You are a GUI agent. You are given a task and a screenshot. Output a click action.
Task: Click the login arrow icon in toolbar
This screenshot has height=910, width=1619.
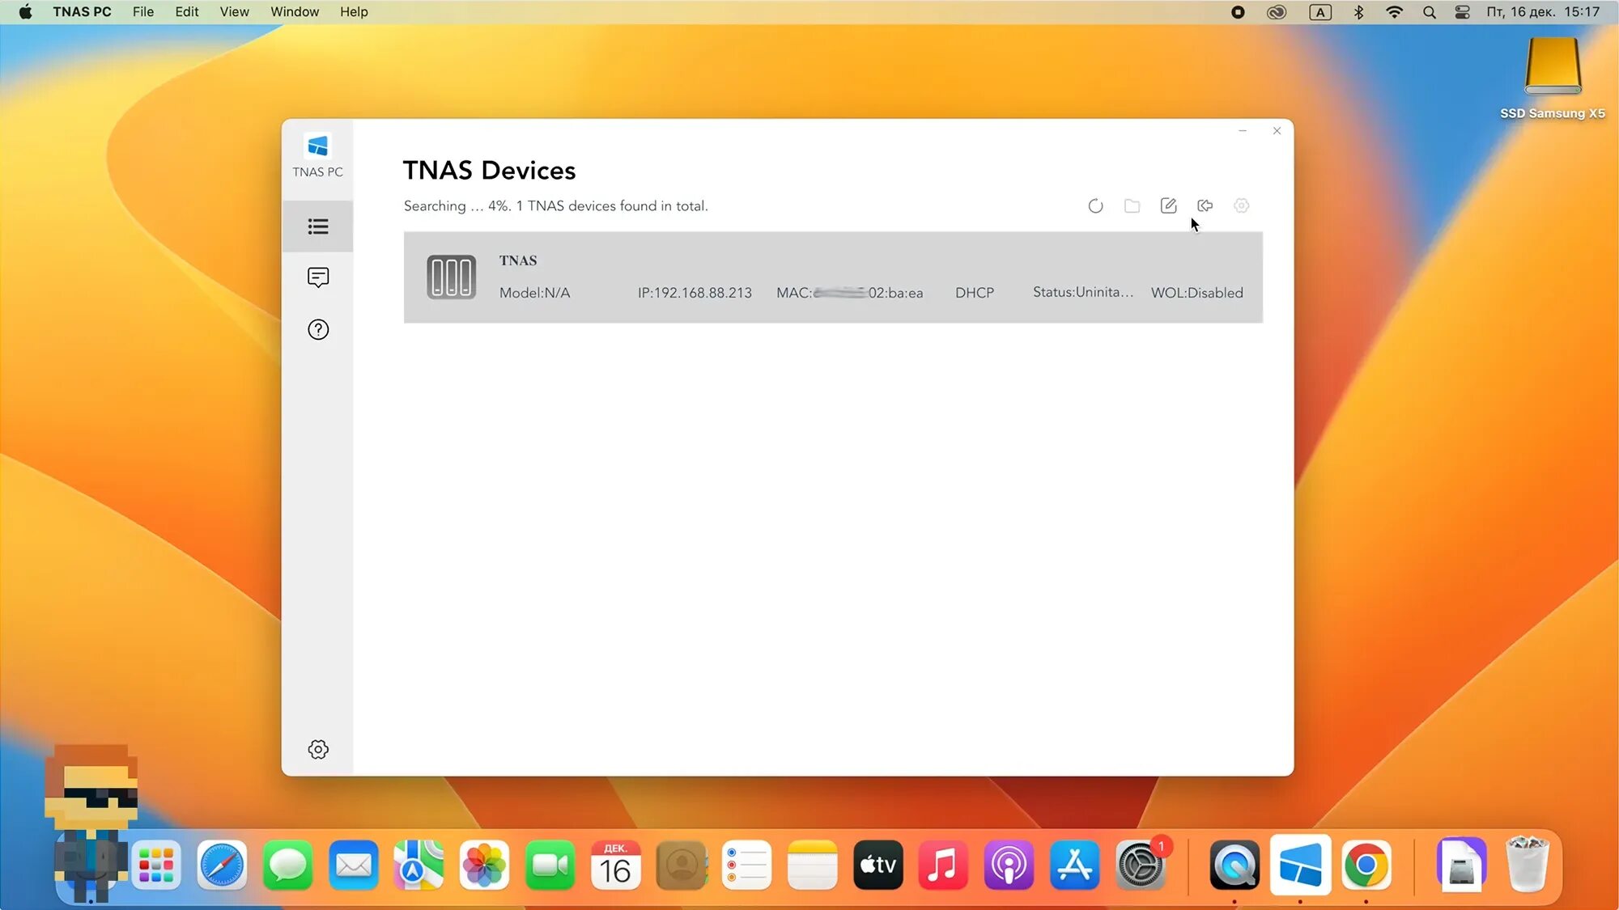(x=1205, y=205)
